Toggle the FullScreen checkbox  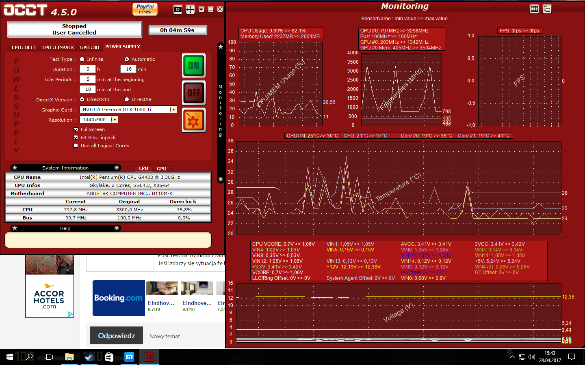(x=76, y=129)
